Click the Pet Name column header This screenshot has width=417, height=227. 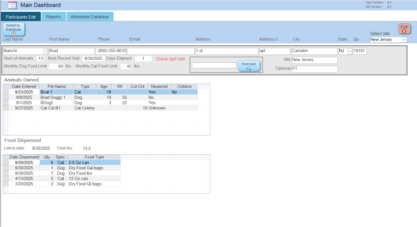57,86
